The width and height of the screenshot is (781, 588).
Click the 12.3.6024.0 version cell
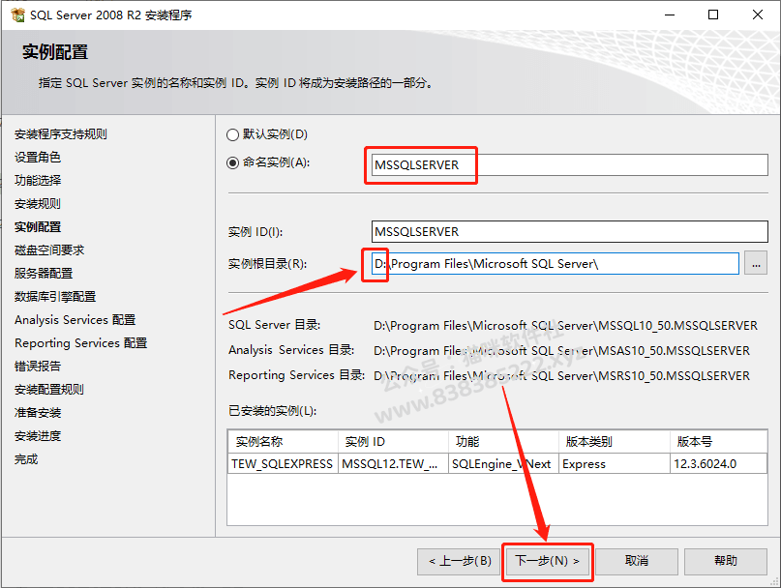[718, 463]
